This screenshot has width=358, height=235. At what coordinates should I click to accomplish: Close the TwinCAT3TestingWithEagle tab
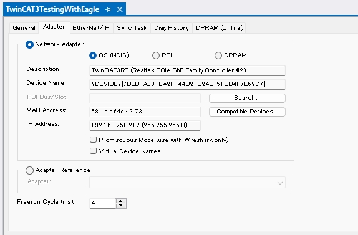pos(120,9)
